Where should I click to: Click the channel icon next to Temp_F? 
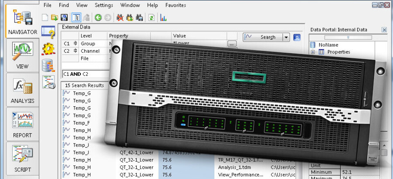pyautogui.click(x=67, y=123)
